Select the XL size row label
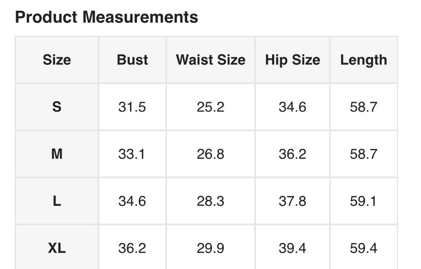Screen dimensions: 421x269 pyautogui.click(x=57, y=248)
